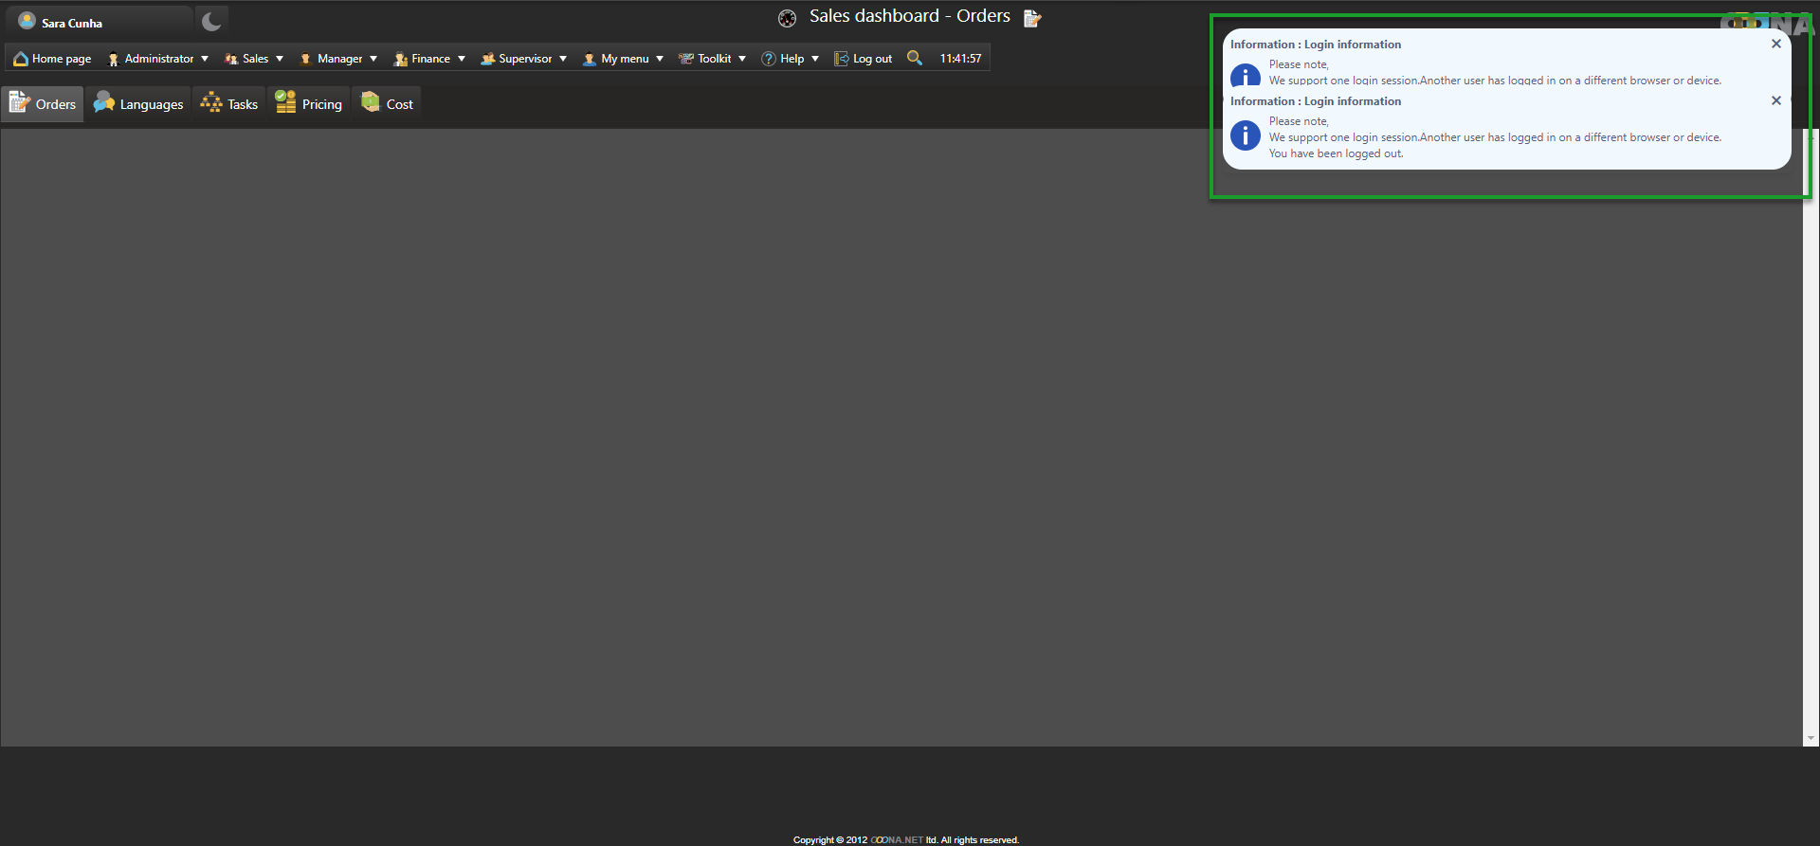Click the Sara Cunha user avatar
The height and width of the screenshot is (846, 1820).
tap(27, 21)
